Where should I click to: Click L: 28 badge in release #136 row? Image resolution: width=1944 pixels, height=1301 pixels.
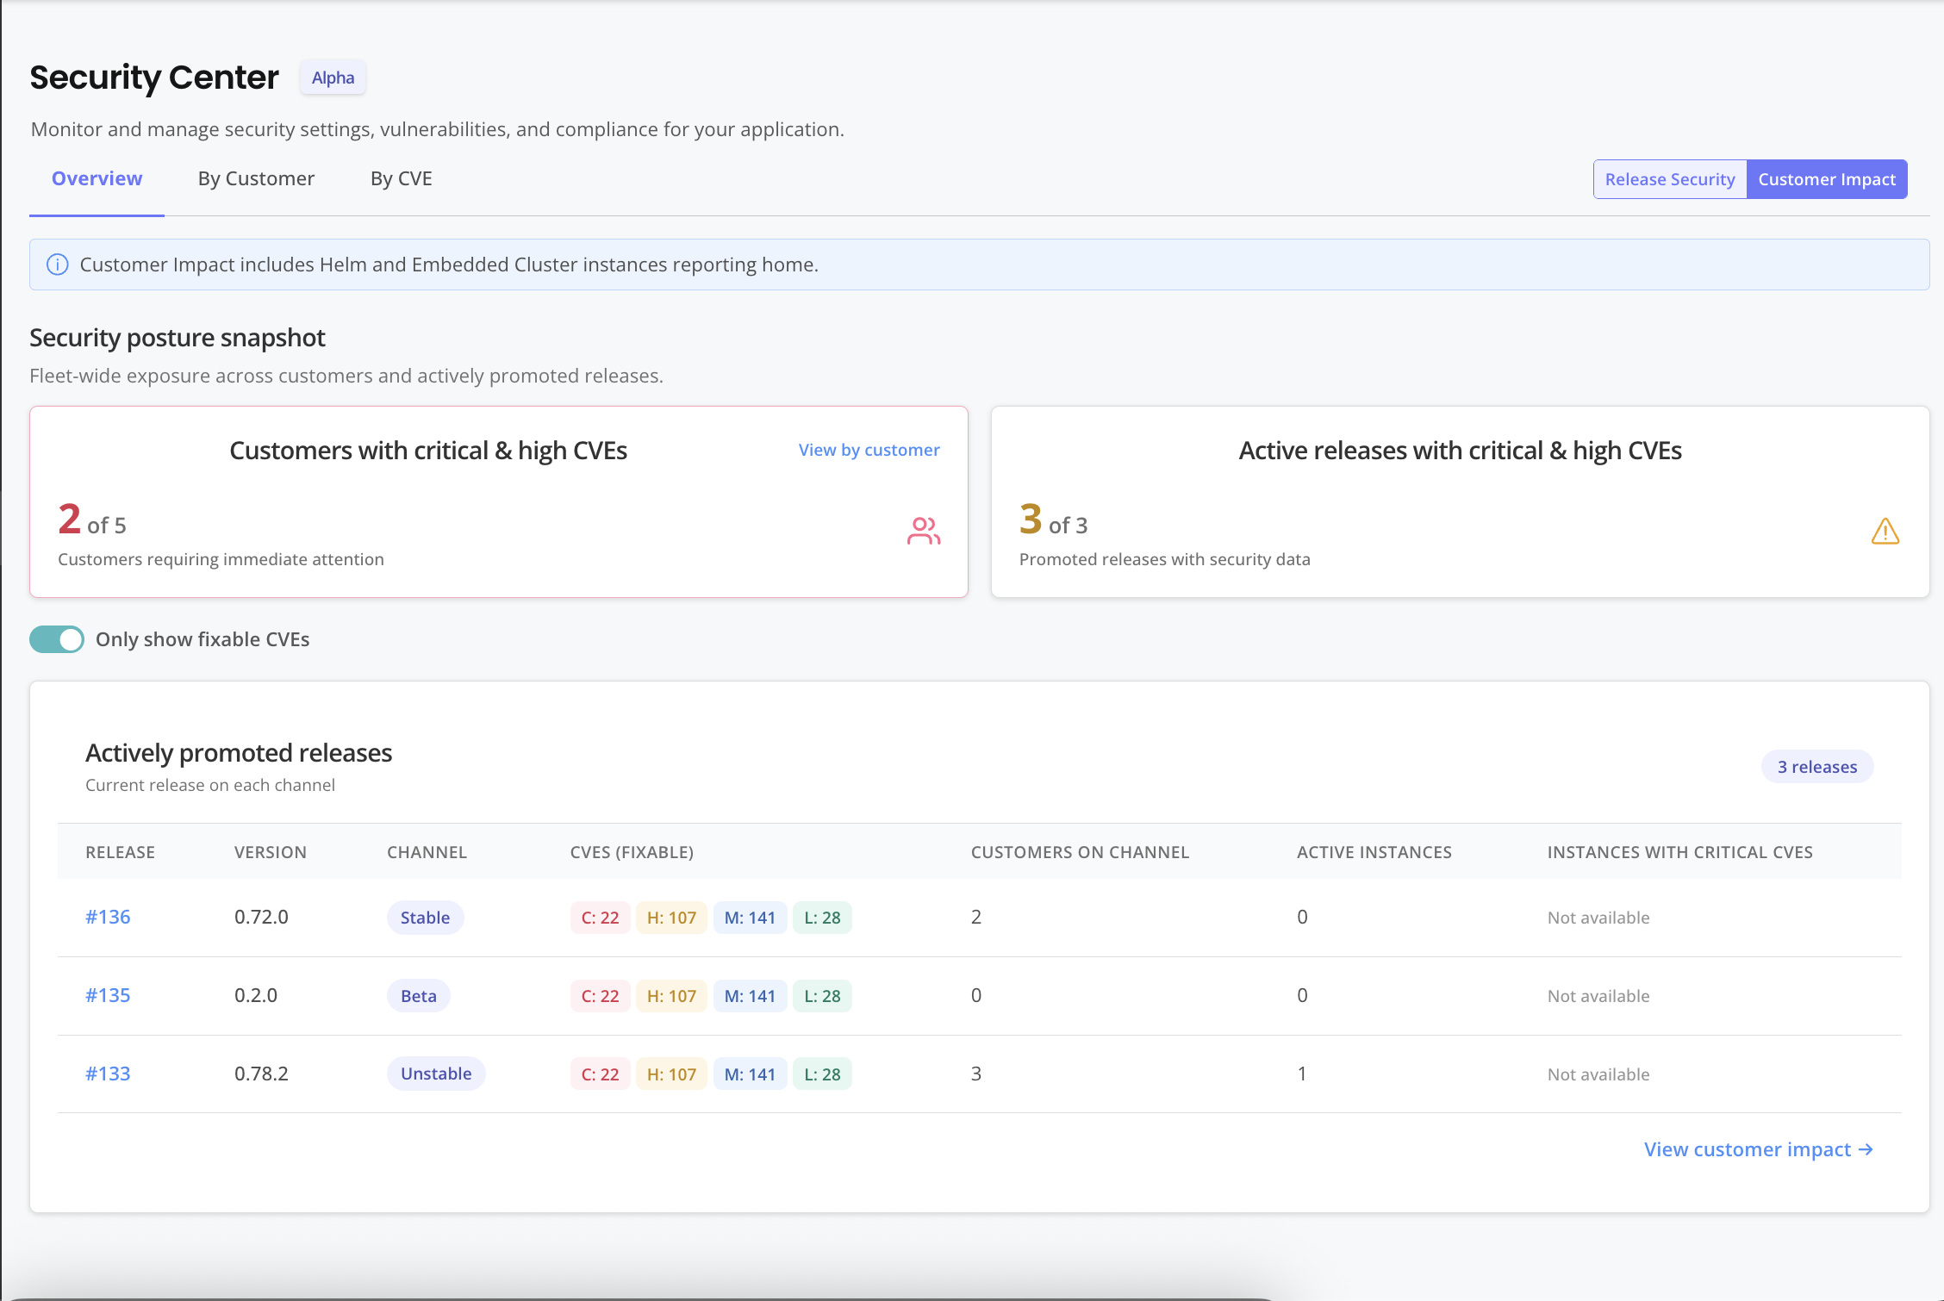(x=822, y=918)
